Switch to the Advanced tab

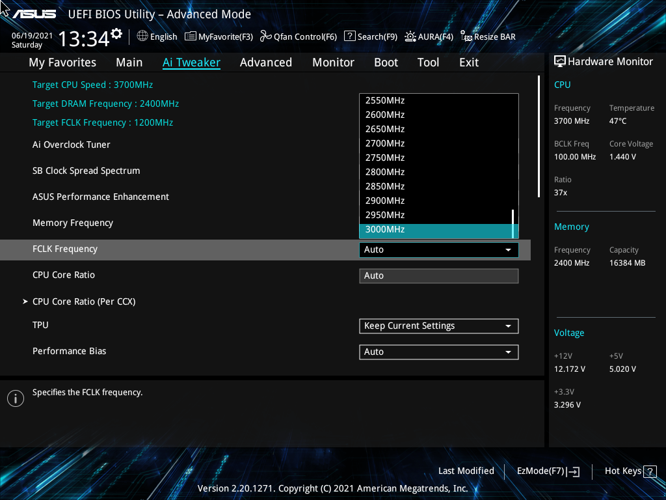266,62
